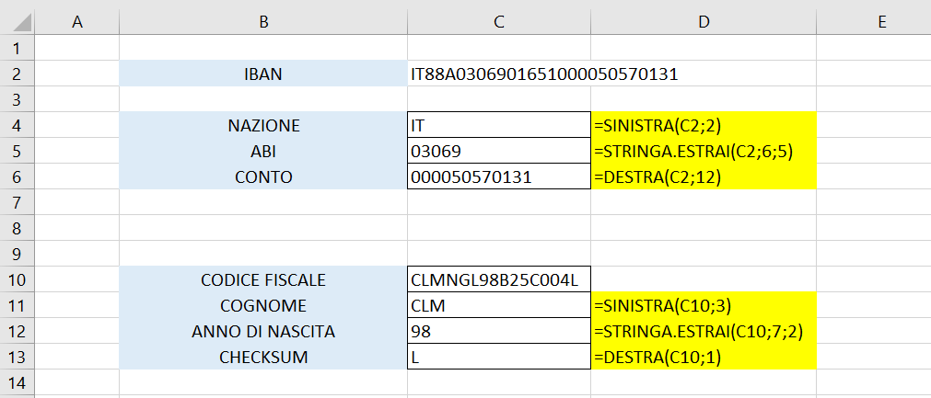
Task: Select row 14 header
Action: pos(17,381)
